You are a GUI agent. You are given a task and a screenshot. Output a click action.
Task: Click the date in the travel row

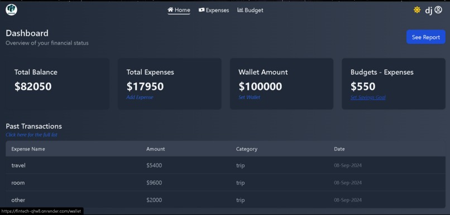(x=347, y=165)
